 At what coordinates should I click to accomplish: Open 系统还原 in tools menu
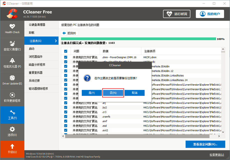[x=41, y=80]
